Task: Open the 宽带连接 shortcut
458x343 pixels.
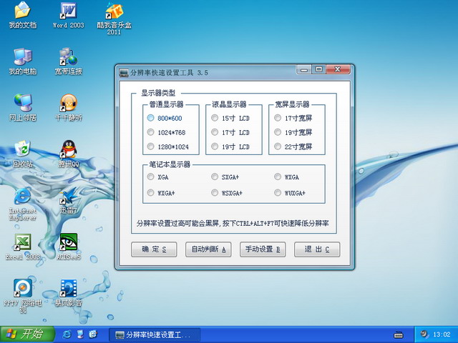Action: pos(69,62)
